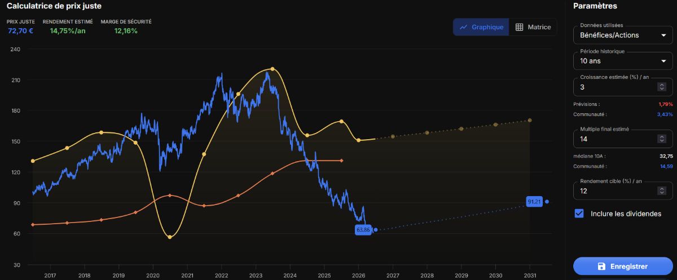Click the line chart icon in Graphique tab
Screen dimensions: 677x280
pyautogui.click(x=463, y=27)
